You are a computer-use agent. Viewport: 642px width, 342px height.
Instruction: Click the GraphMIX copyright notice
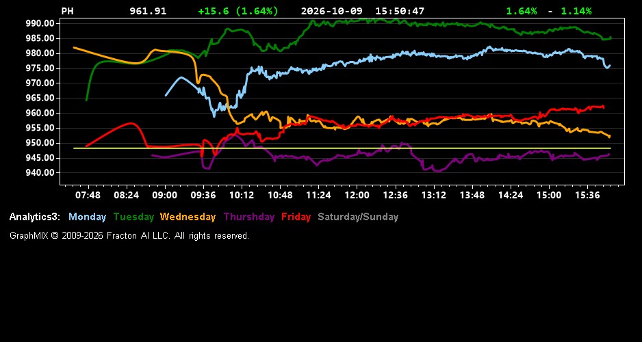coord(129,236)
